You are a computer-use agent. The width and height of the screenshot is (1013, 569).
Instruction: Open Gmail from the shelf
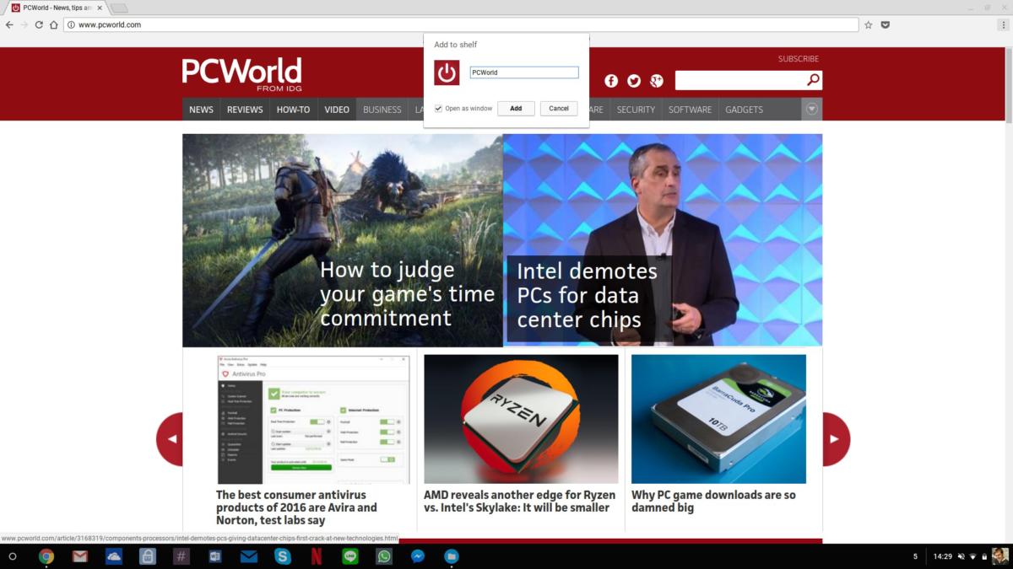80,556
